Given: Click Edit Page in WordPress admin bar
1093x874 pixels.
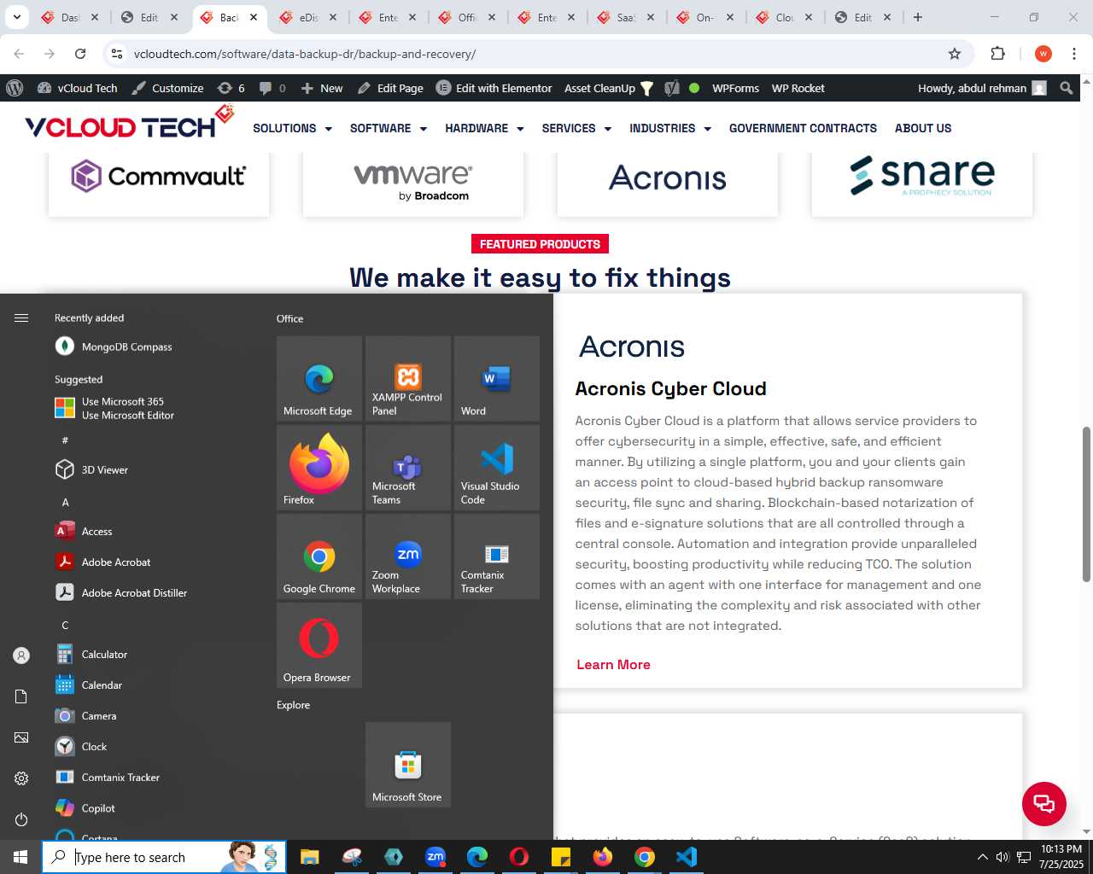Looking at the screenshot, I should 390,88.
